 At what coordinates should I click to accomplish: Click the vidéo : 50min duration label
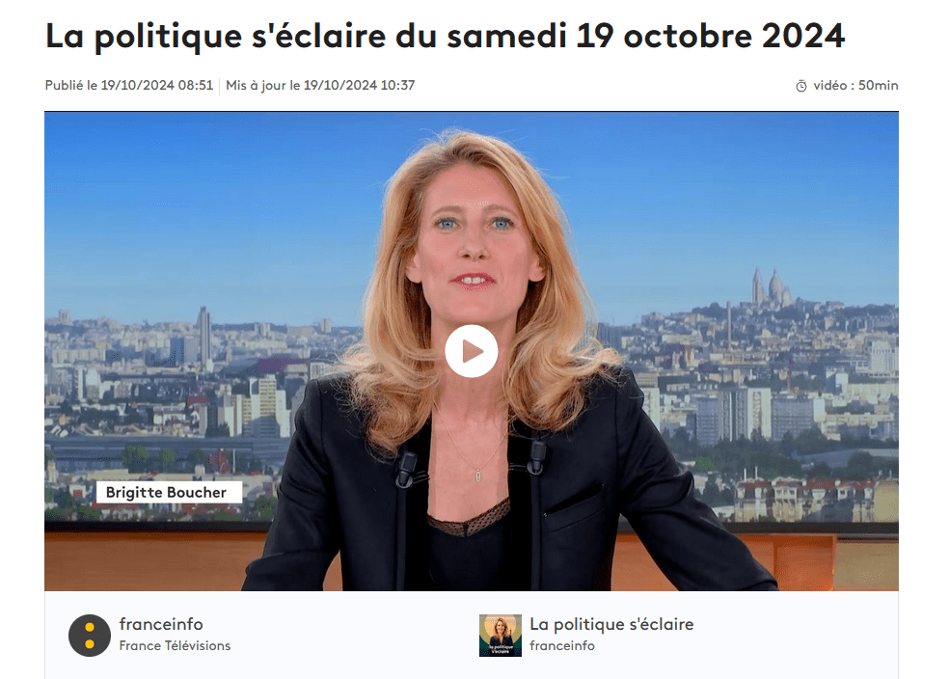coord(855,85)
